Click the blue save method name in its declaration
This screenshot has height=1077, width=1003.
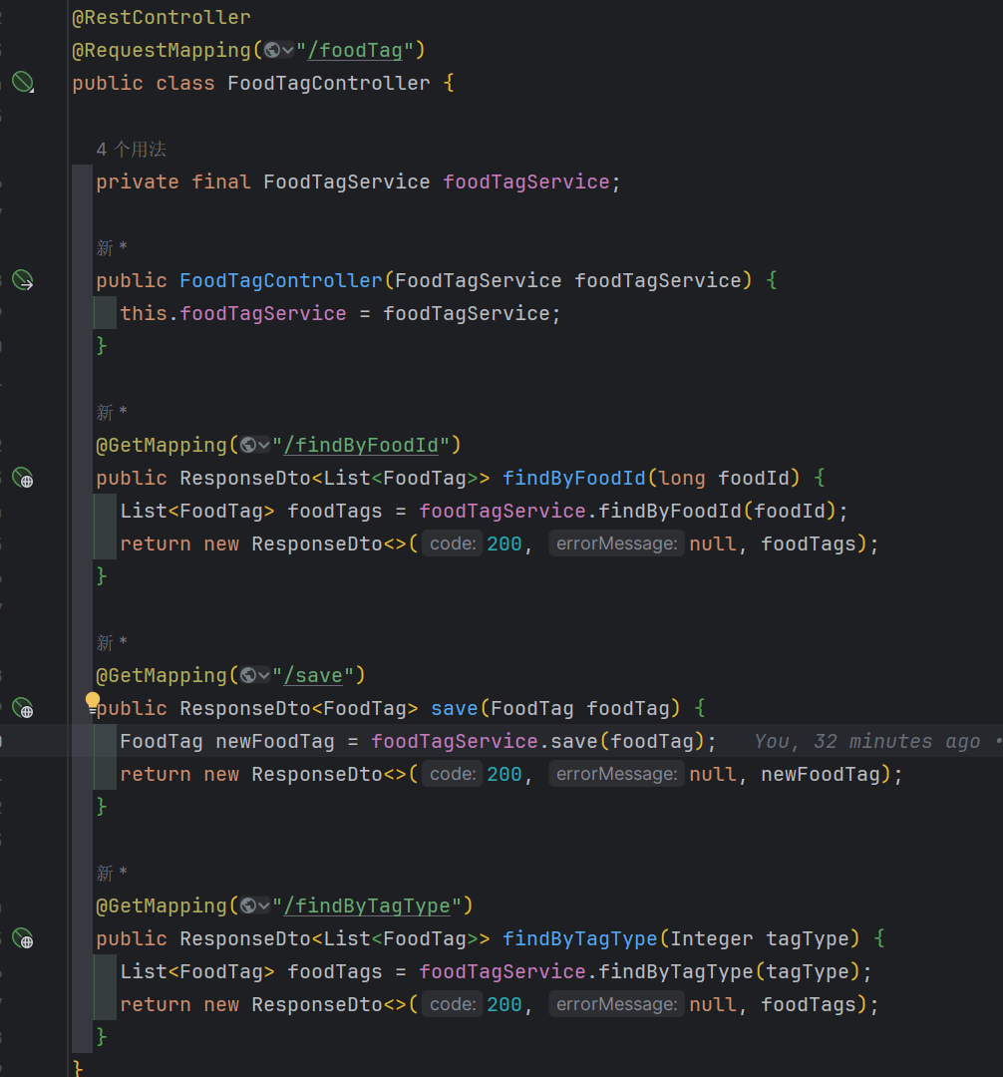[455, 708]
